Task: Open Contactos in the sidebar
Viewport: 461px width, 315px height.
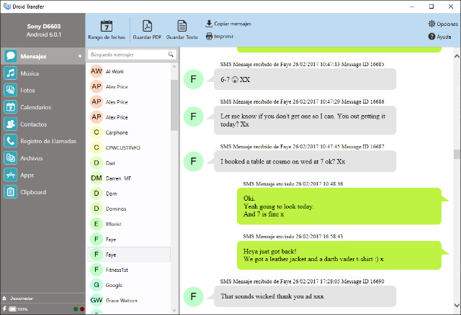Action: 33,124
